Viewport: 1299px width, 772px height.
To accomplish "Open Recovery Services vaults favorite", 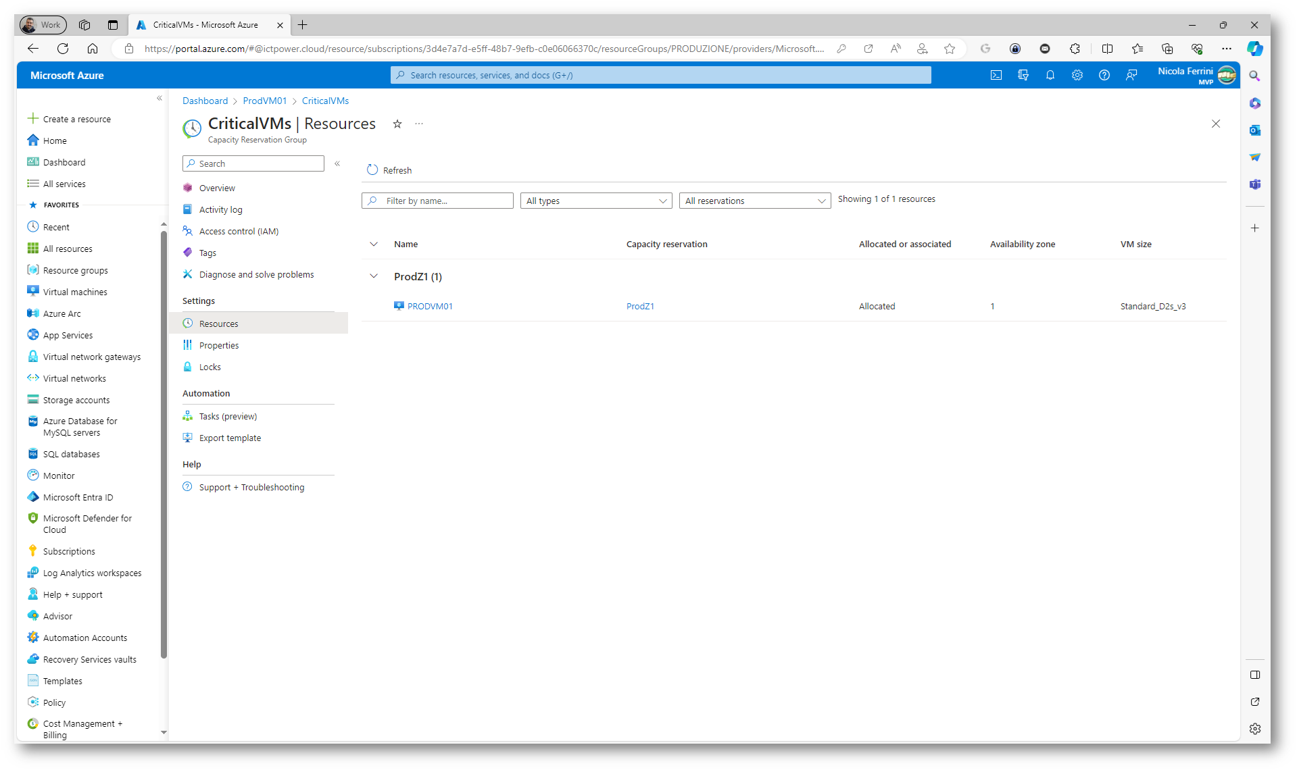I will tap(89, 659).
